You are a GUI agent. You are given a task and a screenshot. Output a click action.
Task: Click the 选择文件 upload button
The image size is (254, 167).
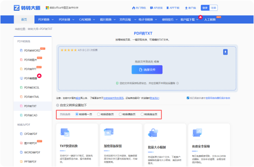(147, 70)
